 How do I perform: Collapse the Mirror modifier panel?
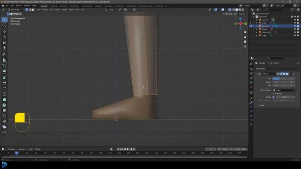[256, 74]
